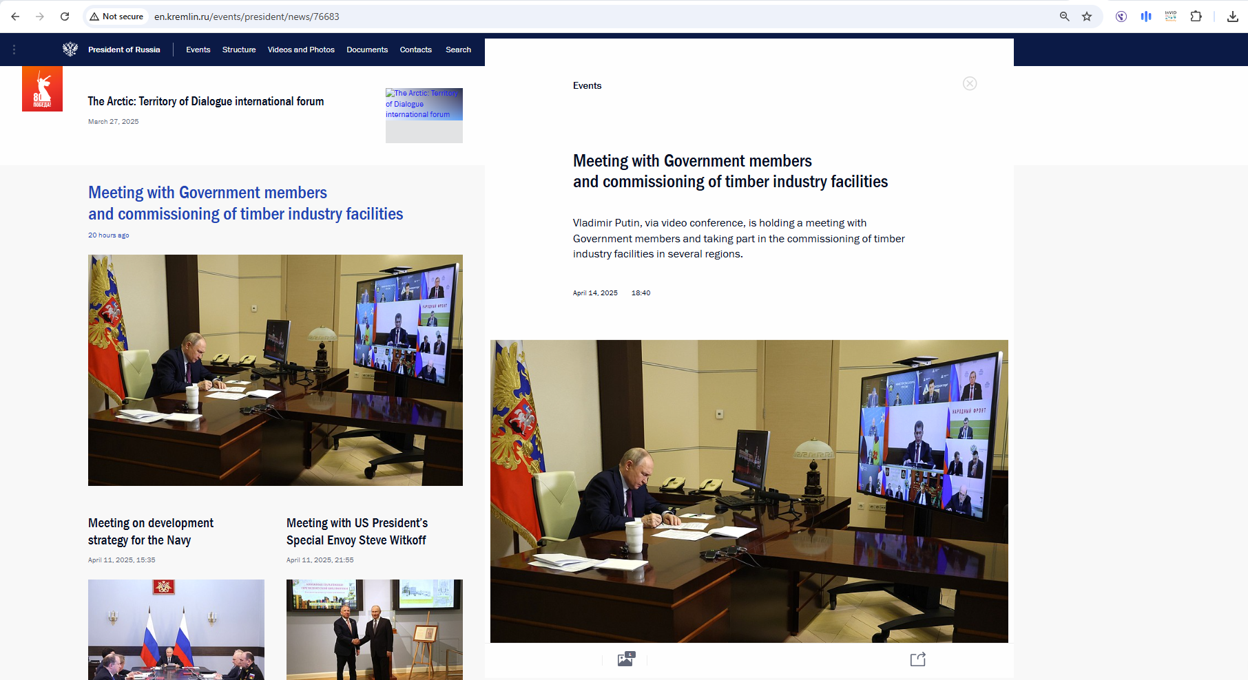
Task: Click the share icon below the article image
Action: [917, 659]
